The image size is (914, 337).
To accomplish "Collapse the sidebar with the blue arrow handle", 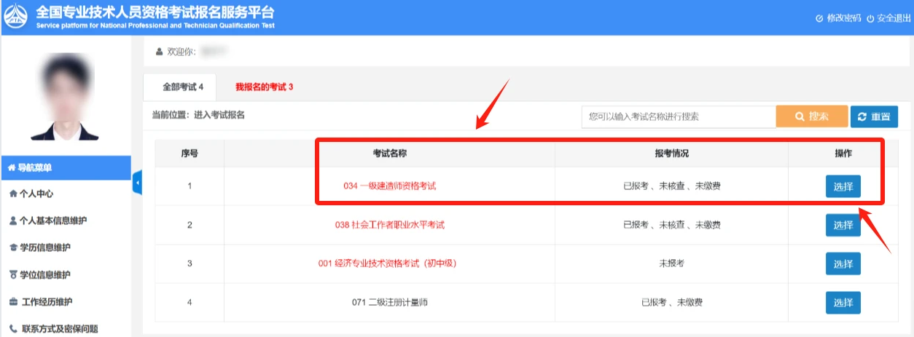I will pyautogui.click(x=137, y=182).
